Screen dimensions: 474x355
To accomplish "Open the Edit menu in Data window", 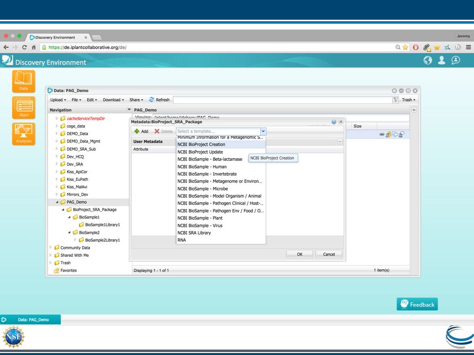I will pyautogui.click(x=92, y=100).
